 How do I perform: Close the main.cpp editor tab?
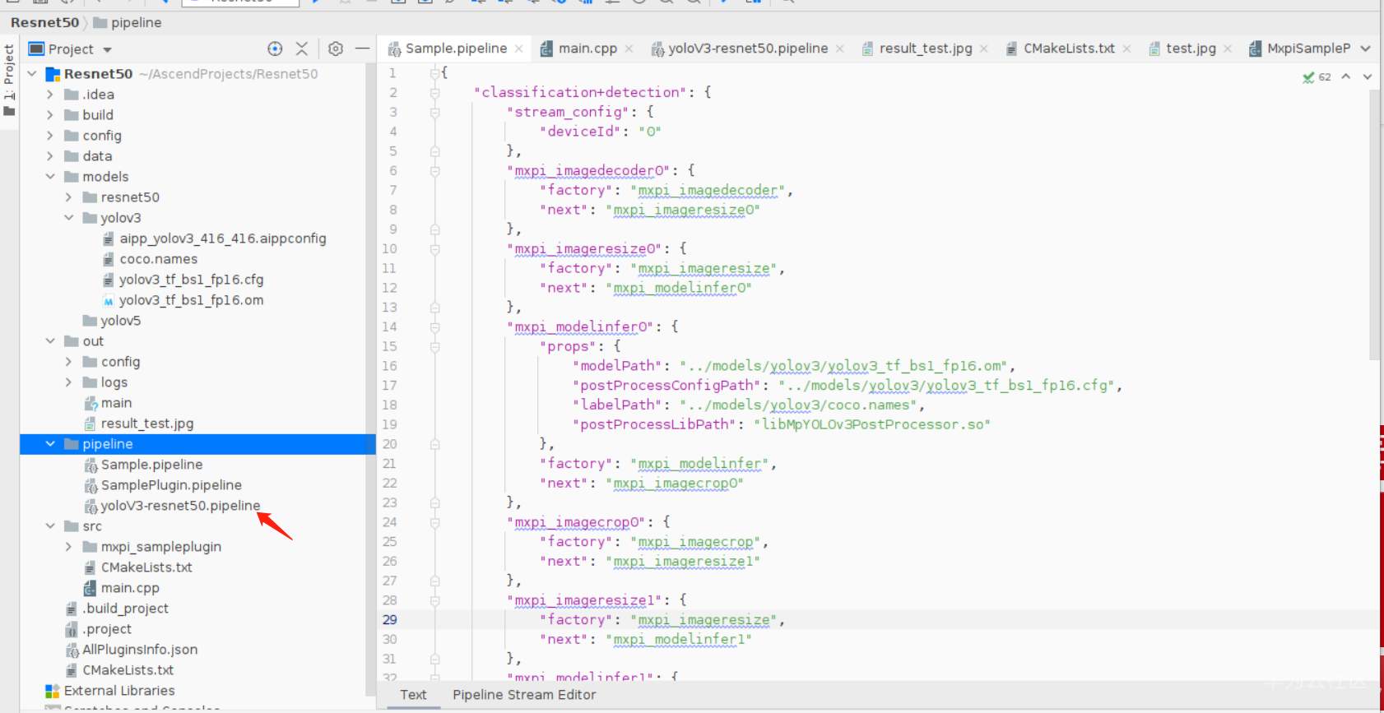[629, 49]
